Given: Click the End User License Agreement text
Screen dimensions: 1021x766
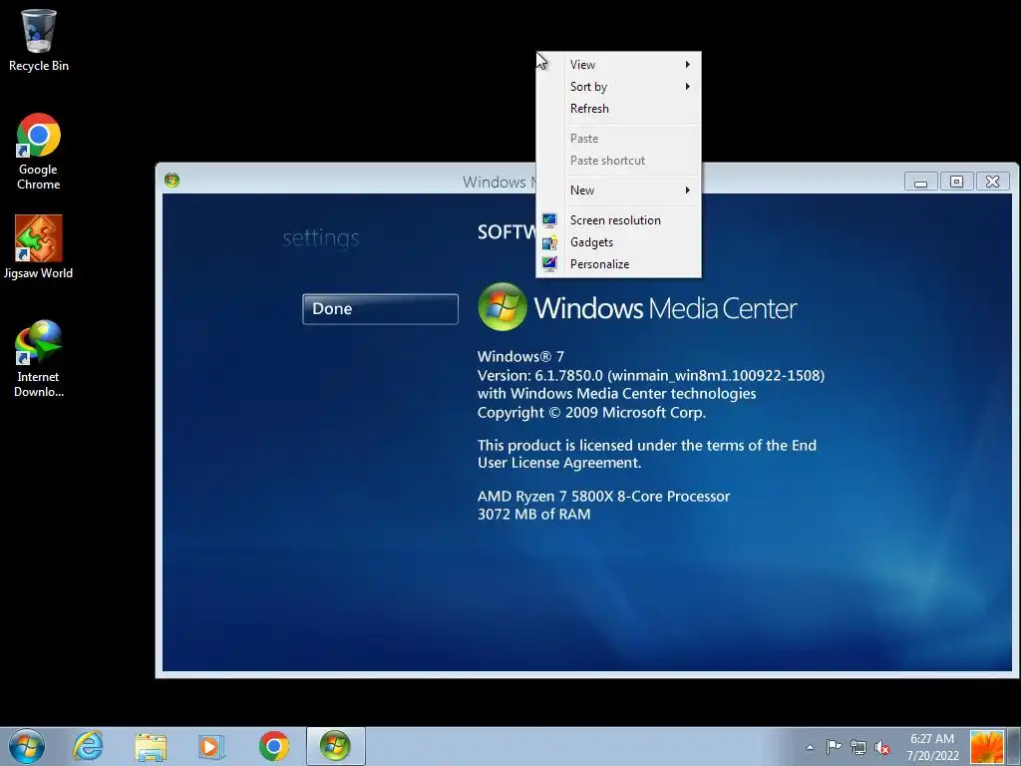Looking at the screenshot, I should point(646,454).
